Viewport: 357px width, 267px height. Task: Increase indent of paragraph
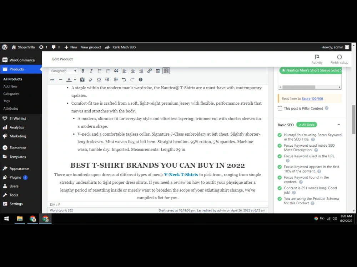(x=116, y=79)
